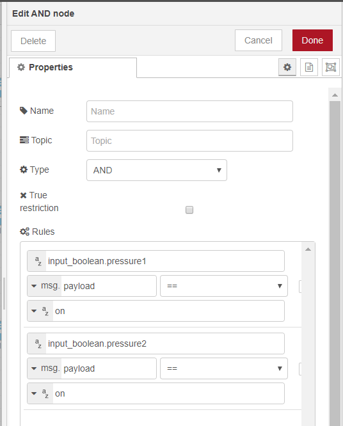
Task: Click the Cancel button
Action: 258,40
